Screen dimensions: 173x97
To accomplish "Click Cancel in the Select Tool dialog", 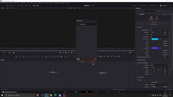I will (82, 62).
